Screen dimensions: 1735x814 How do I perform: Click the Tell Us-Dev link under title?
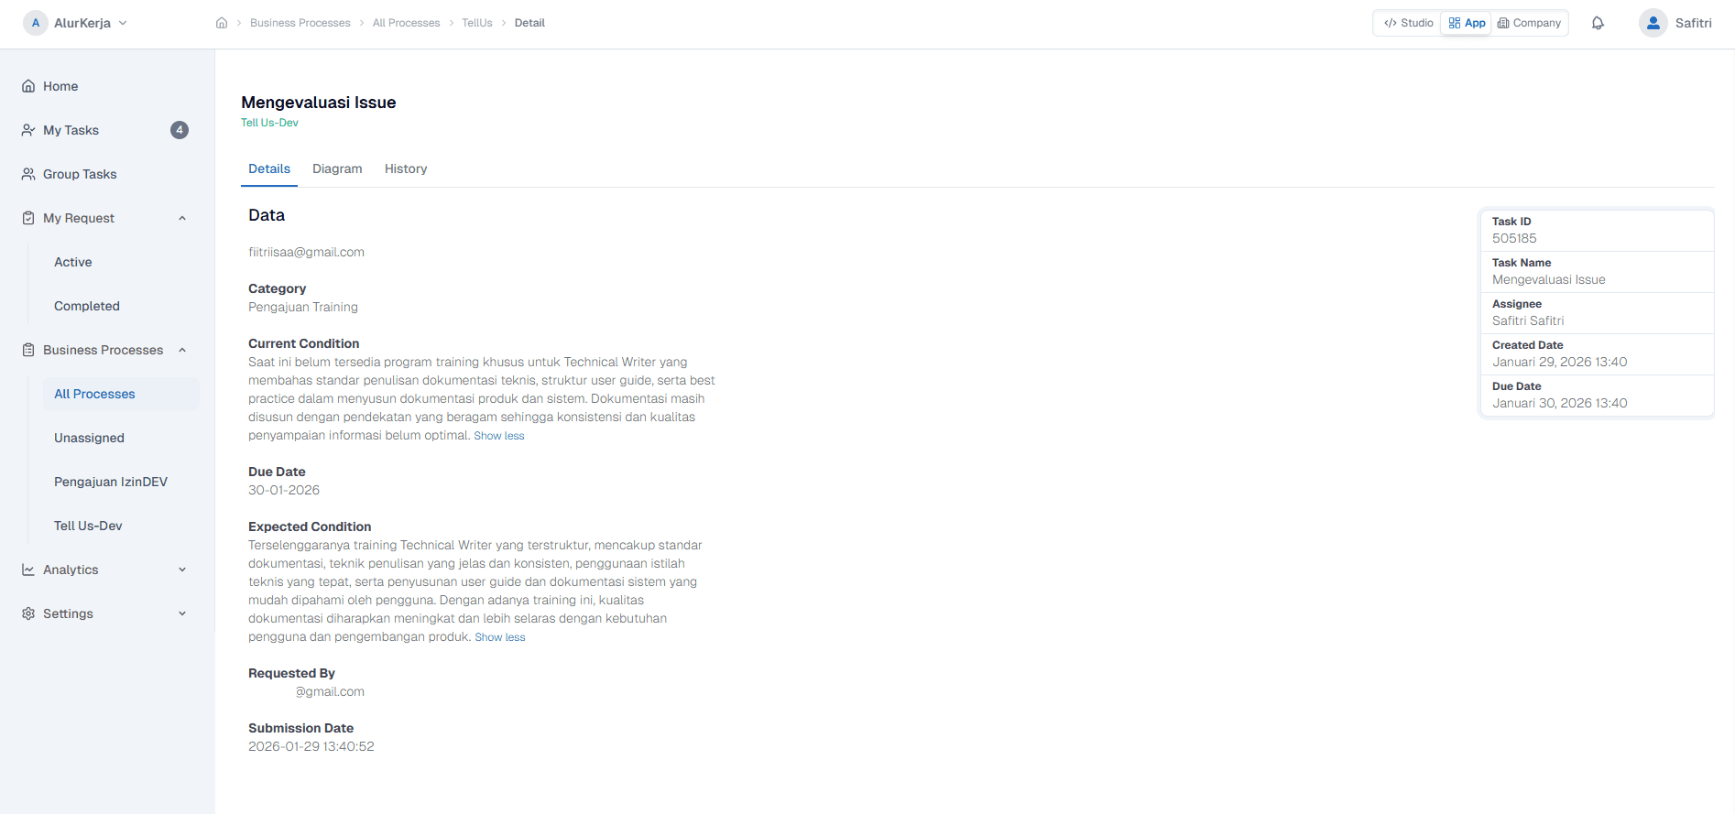click(269, 123)
